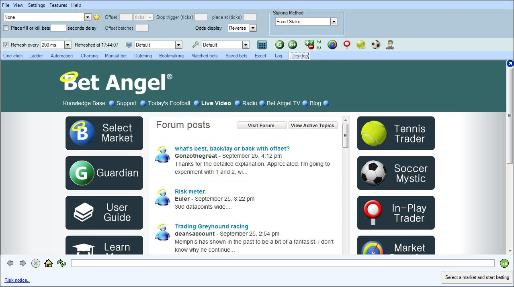Click the red in-play trader toolbar icon

(x=347, y=45)
